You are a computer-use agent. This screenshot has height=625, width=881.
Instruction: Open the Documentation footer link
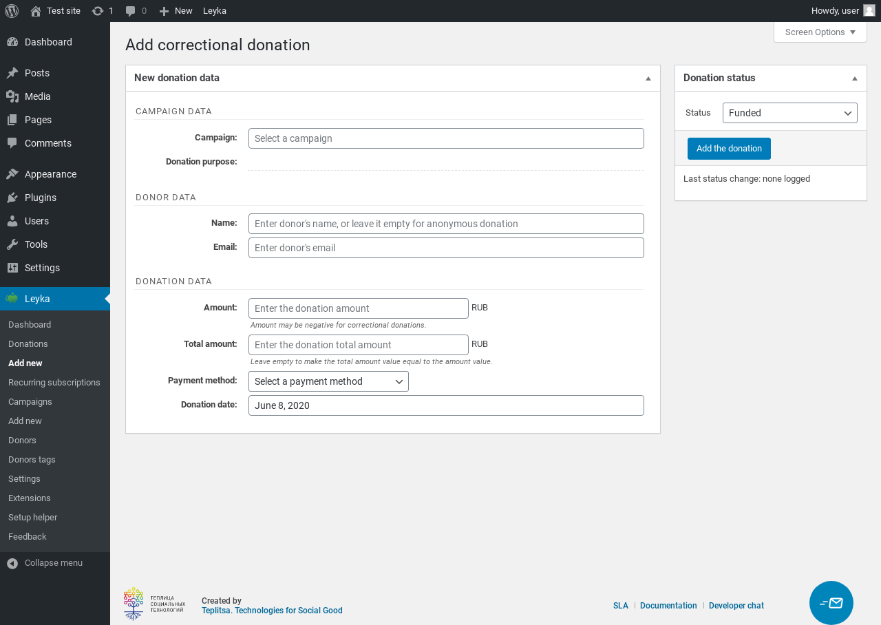tap(668, 606)
